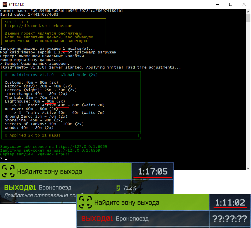This screenshot has height=228, width=251.
Task: Click the Streets of Tarkov: 50m → 100m row
Action: (x=44, y=124)
